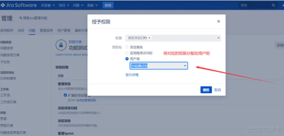
Task: Click the 新建 create button
Action: click(x=108, y=5)
